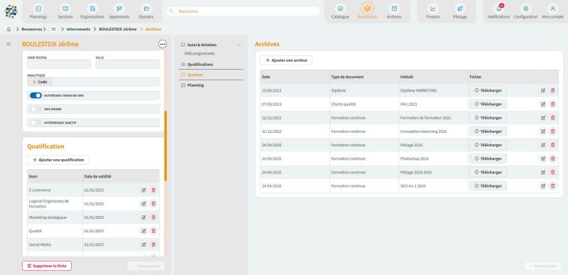Open the Catalogue icon
This screenshot has width=568, height=275.
pos(340,9)
